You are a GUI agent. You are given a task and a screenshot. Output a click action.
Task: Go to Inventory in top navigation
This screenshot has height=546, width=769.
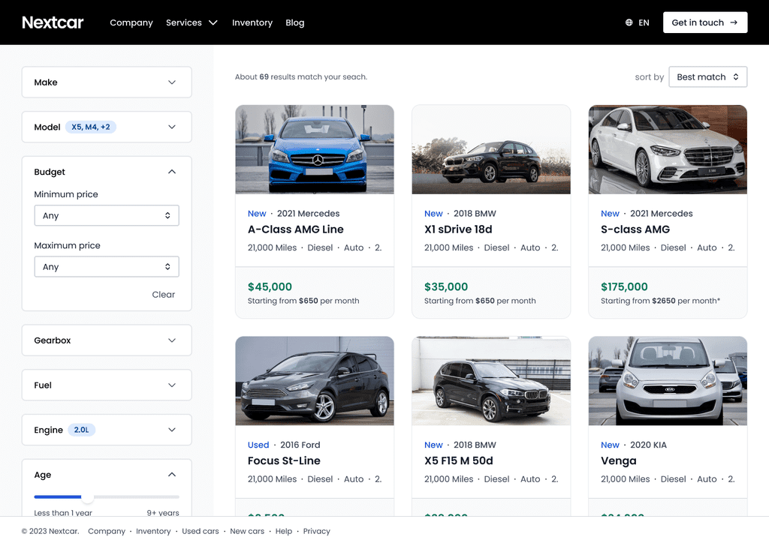252,22
